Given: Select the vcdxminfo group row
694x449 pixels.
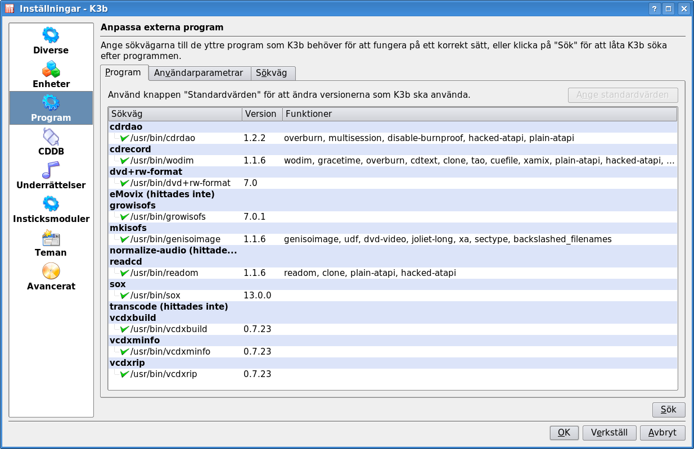Looking at the screenshot, I should click(393, 340).
